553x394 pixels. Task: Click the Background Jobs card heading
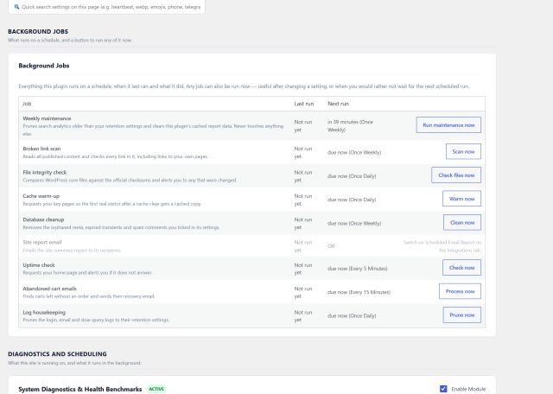point(44,66)
